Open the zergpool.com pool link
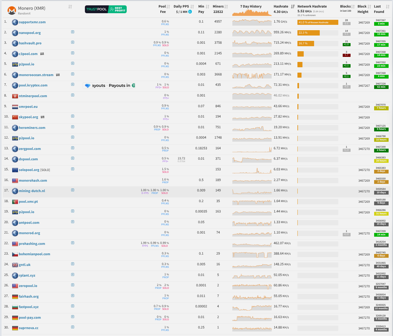This screenshot has width=393, height=336. (x=30, y=149)
